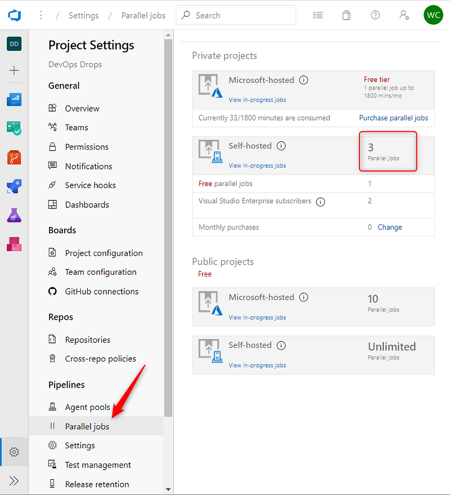Expand the left navigation rail chevrons
The width and height of the screenshot is (450, 495).
coord(14,480)
